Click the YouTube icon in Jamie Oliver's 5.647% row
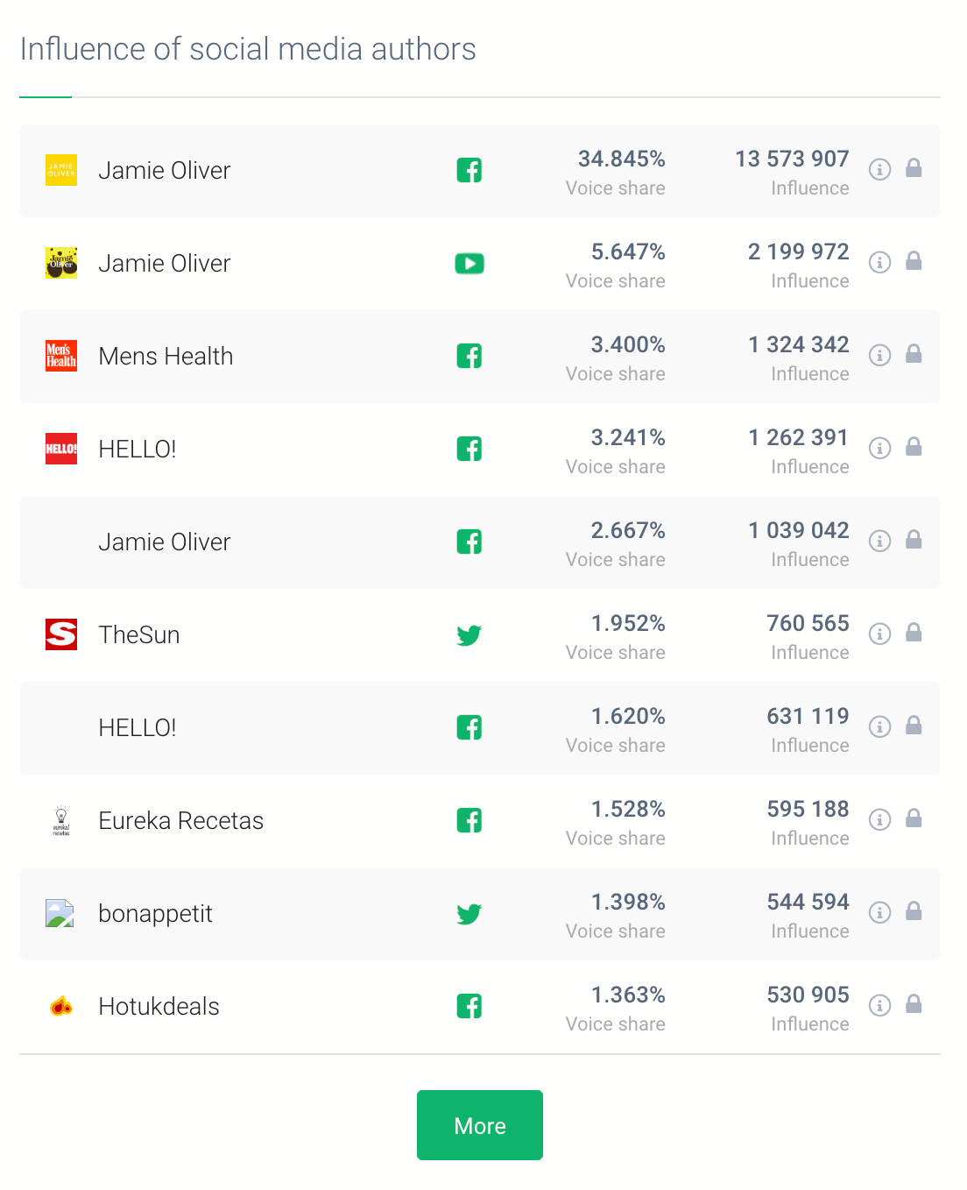The width and height of the screenshot is (967, 1190). [x=469, y=263]
